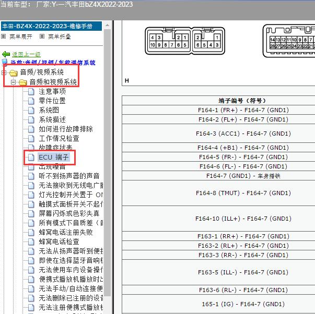Click 菜单展开 to expand all menus
This screenshot has width=315, height=314.
point(21,37)
